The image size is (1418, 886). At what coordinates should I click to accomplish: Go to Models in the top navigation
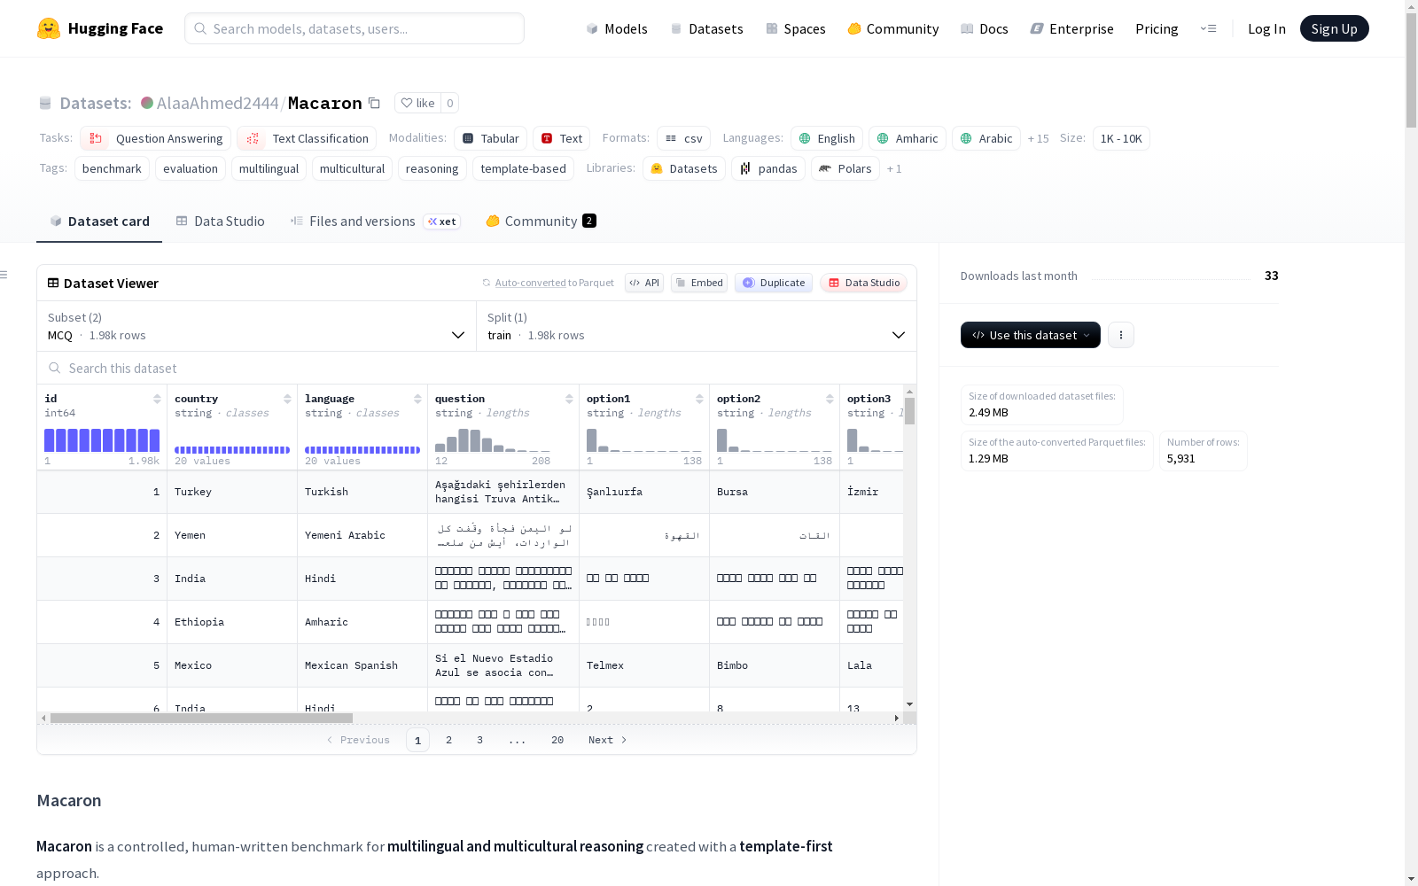tap(617, 28)
